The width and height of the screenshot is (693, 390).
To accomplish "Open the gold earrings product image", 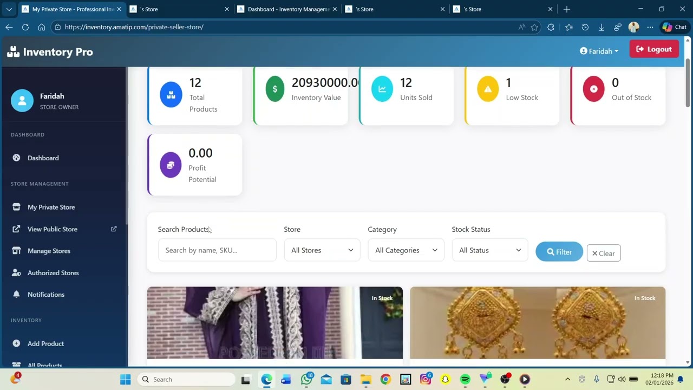I will click(538, 323).
